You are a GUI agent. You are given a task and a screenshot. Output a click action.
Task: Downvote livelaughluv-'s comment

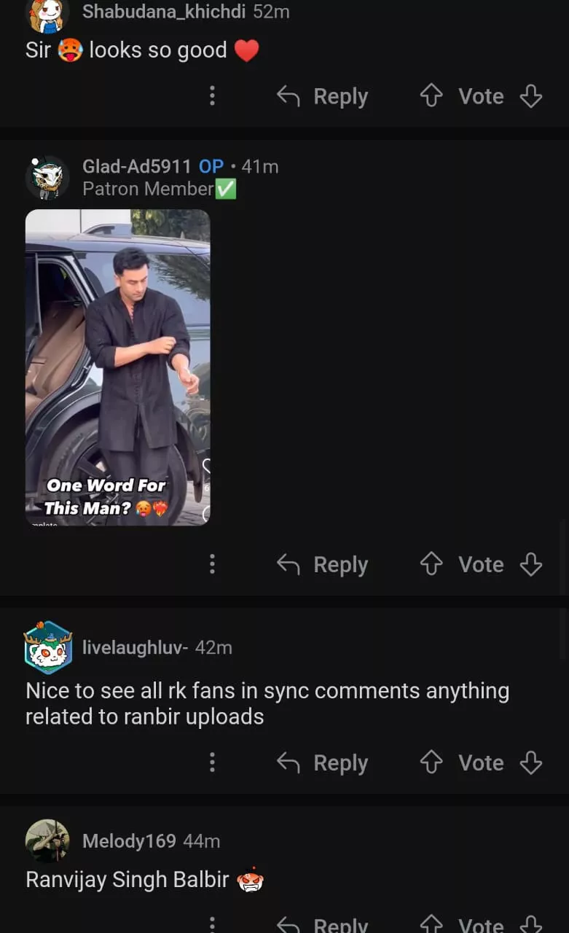[531, 762]
